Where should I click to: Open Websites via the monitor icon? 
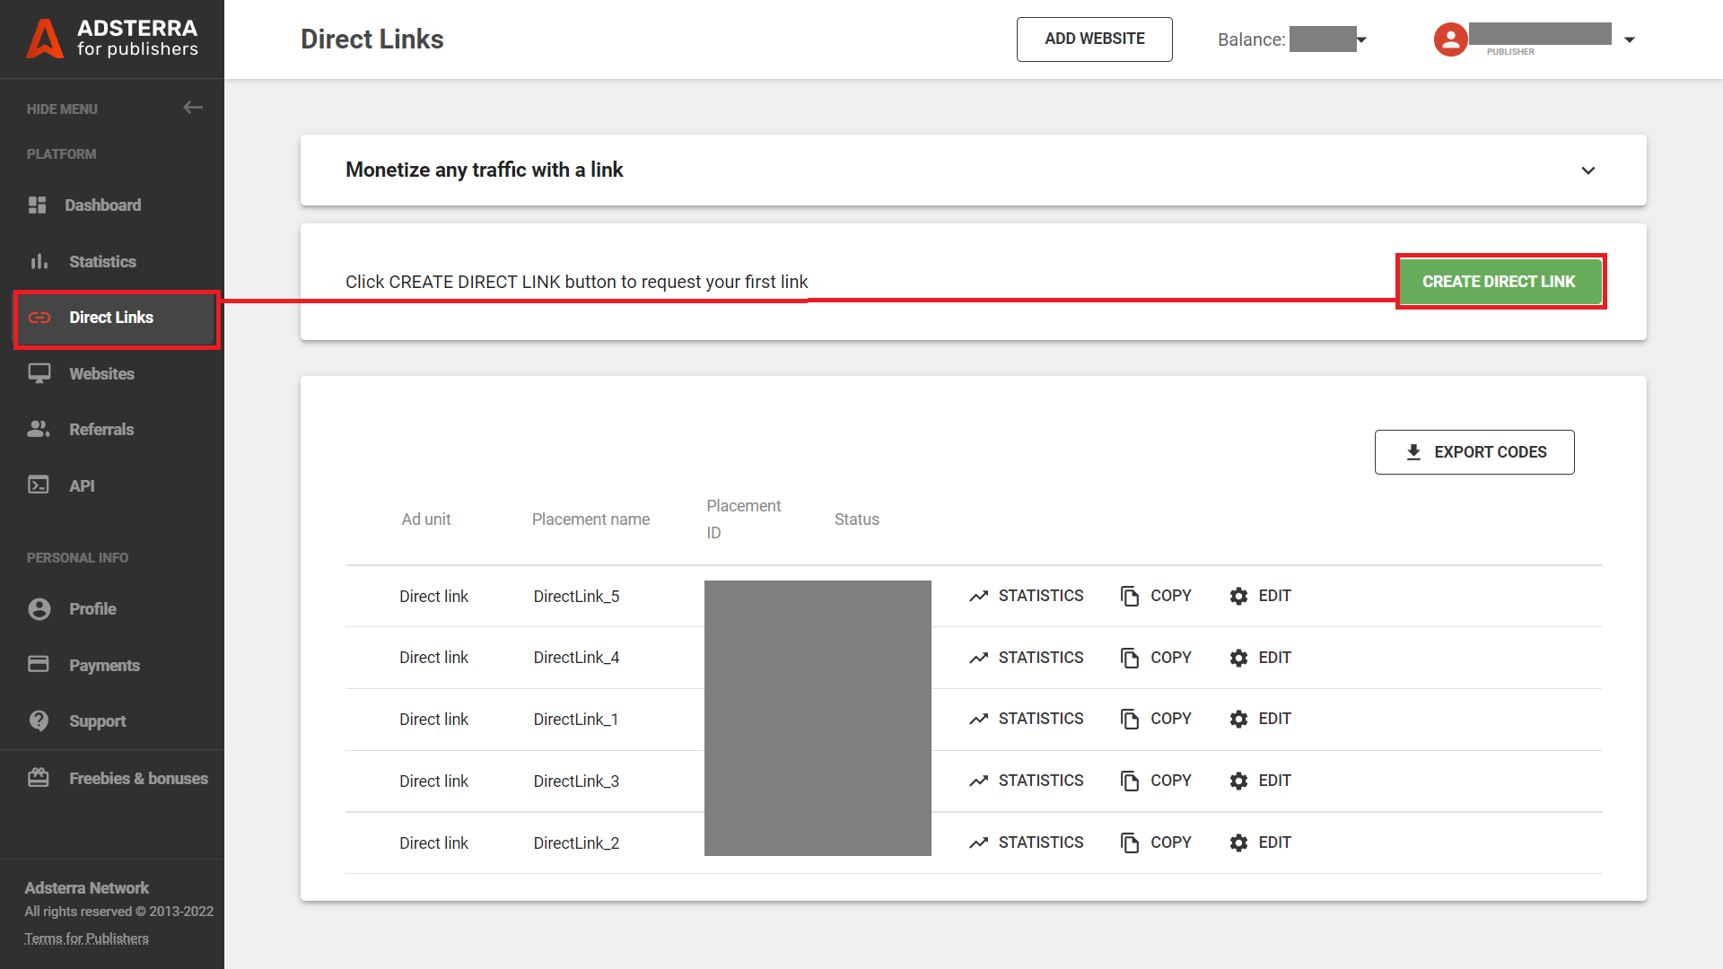(x=39, y=373)
